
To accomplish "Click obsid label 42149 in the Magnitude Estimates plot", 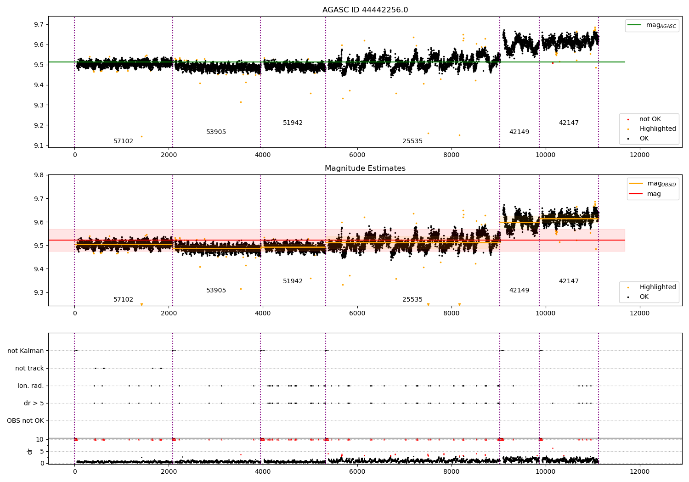I will [x=519, y=291].
